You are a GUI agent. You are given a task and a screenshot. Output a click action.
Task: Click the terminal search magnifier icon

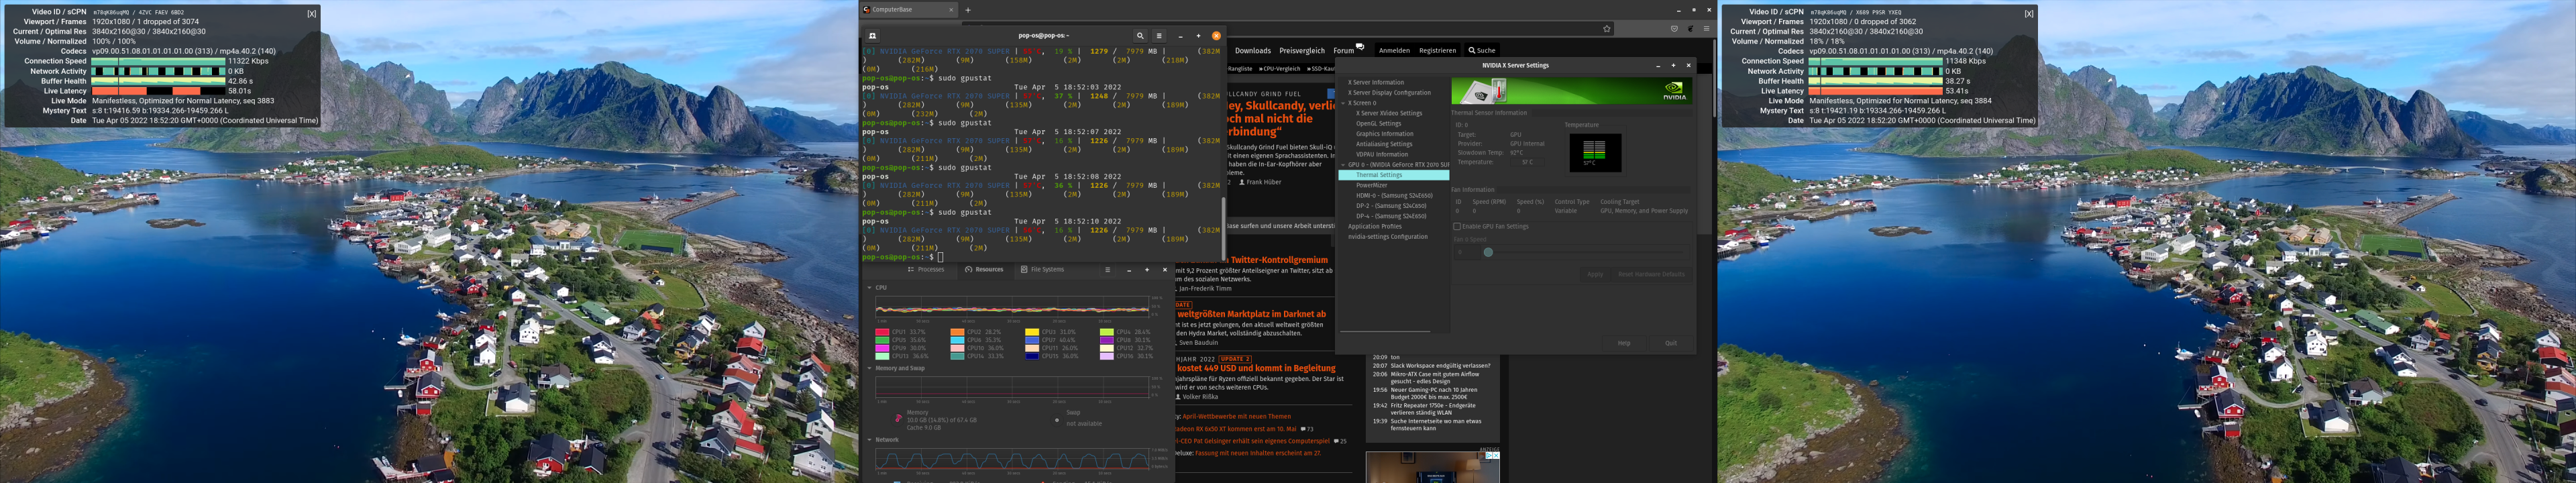click(x=1139, y=36)
